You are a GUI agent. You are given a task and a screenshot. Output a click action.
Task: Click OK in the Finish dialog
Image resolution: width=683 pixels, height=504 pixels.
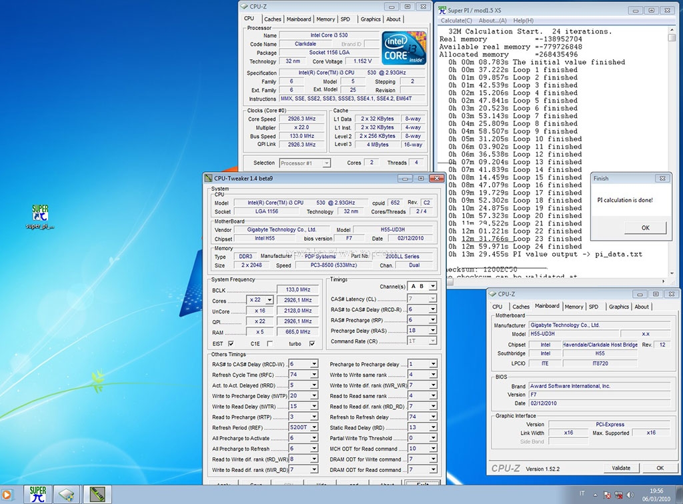tap(645, 227)
